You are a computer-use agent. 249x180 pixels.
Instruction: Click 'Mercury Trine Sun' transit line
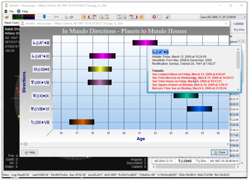point(190,88)
